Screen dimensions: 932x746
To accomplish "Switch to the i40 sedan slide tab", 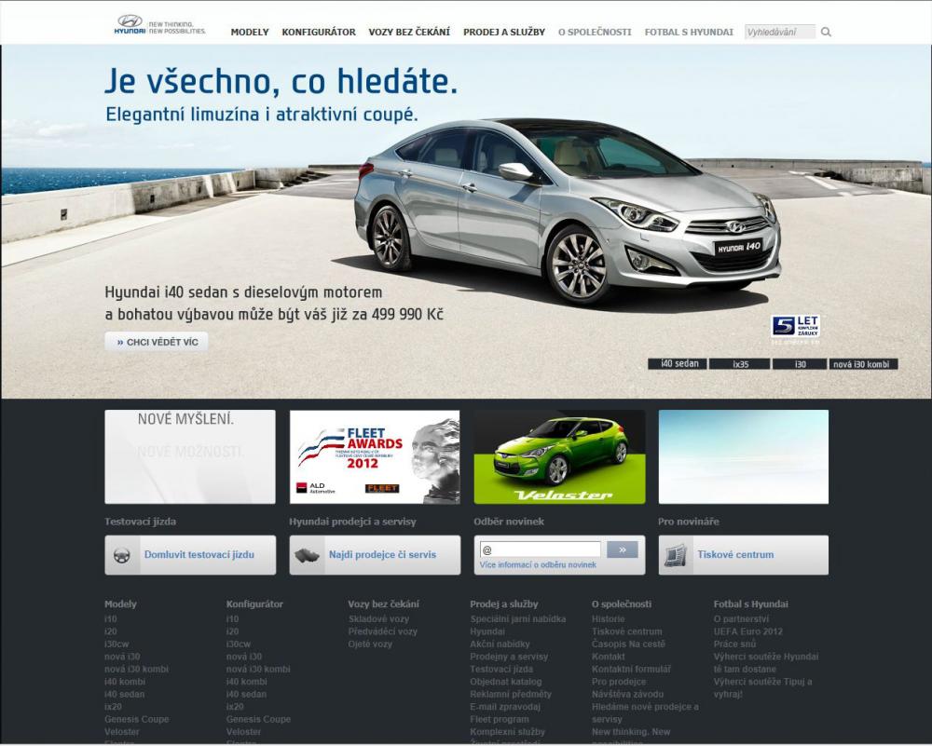I will [678, 363].
